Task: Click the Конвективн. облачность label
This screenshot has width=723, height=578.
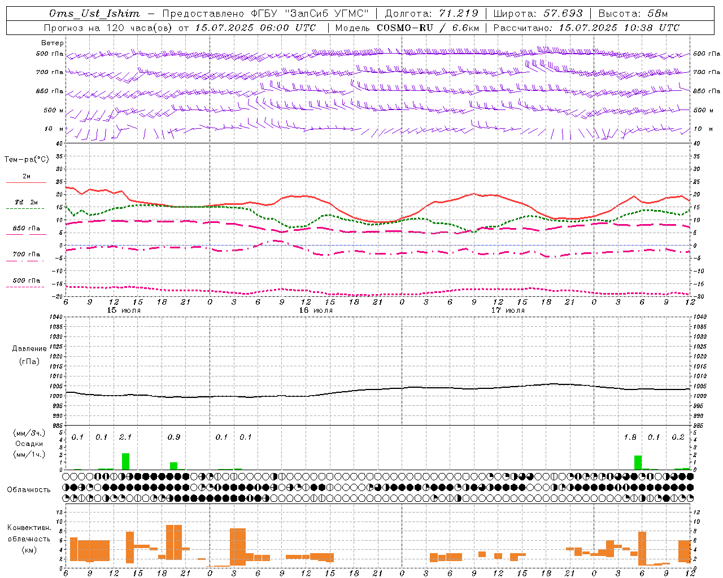Action: point(29,533)
